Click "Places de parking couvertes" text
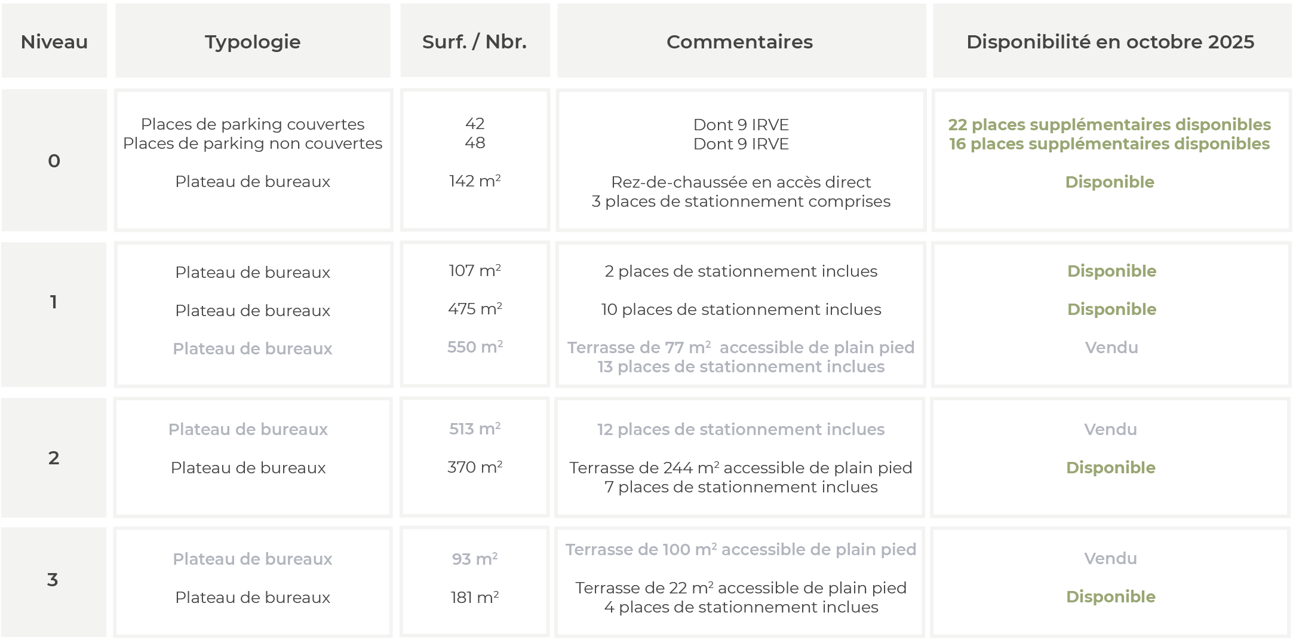The width and height of the screenshot is (1296, 643). click(x=253, y=124)
